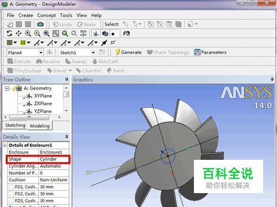Click the camera image capture icon

pyautogui.click(x=40, y=24)
